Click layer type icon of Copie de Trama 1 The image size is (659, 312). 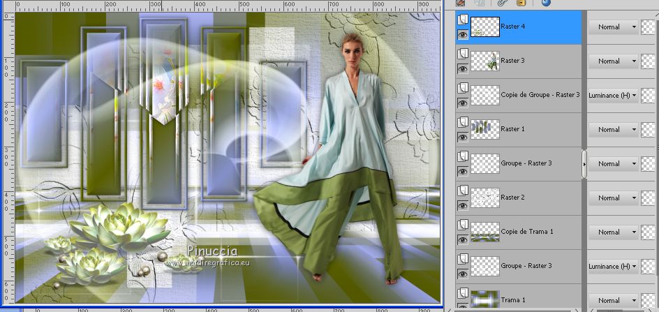coord(463,225)
